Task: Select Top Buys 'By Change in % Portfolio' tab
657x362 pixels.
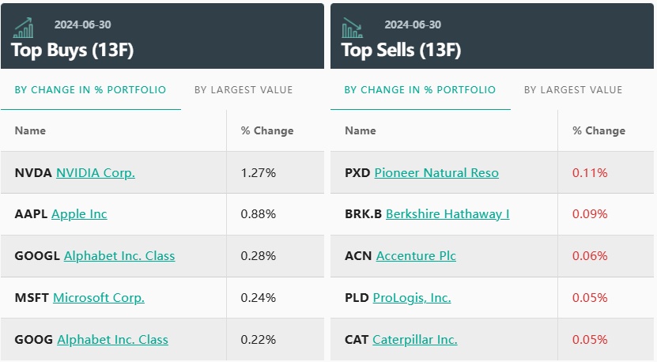Action: [90, 90]
